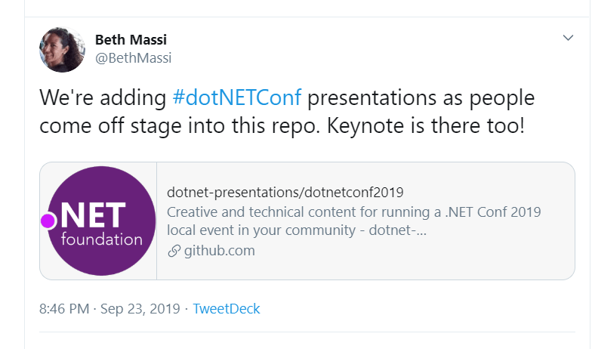The width and height of the screenshot is (592, 349).
Task: Click 'presentations as people' in the tweet
Action: 423,98
